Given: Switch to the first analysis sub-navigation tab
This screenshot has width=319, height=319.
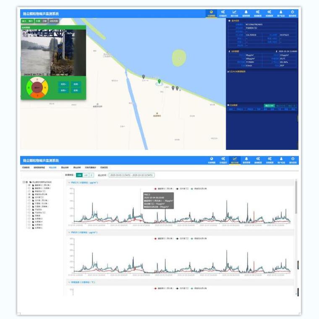Looking at the screenshot, I should tap(26, 167).
